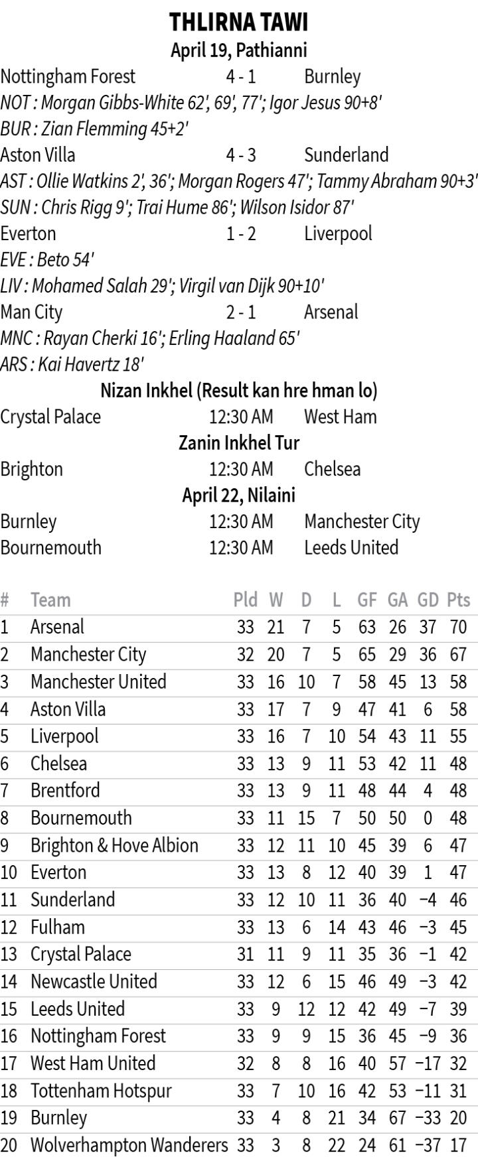Screen dimensions: 478x1161
Task: Click the THLIRNA TAWI heading
Action: pos(239,23)
